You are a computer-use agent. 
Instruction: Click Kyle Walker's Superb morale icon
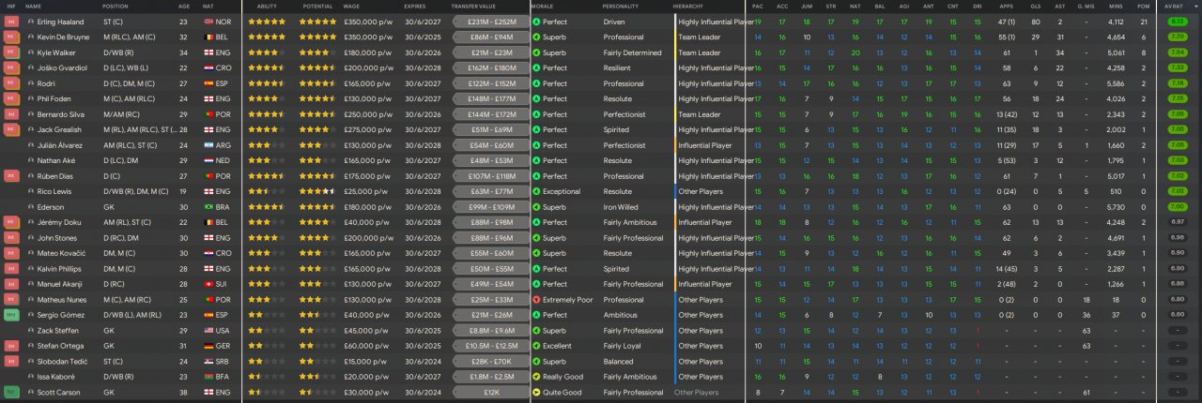tap(536, 52)
